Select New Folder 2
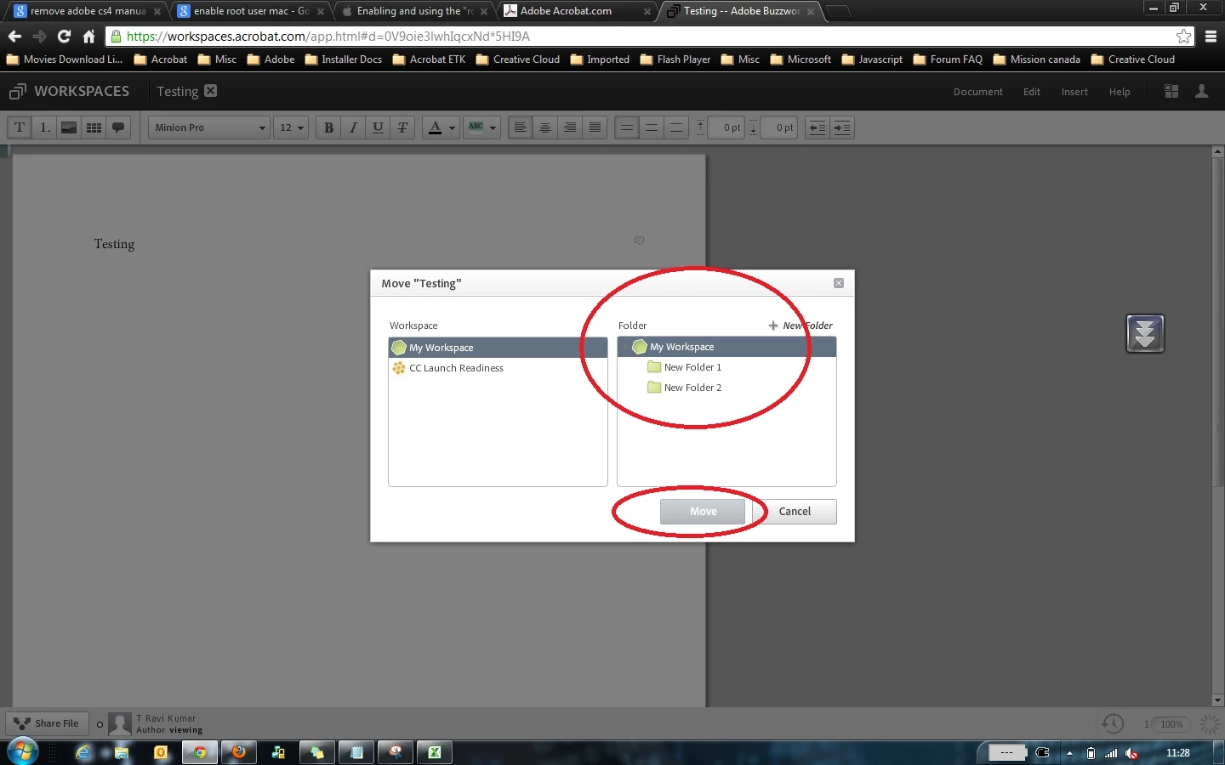 [x=726, y=388]
